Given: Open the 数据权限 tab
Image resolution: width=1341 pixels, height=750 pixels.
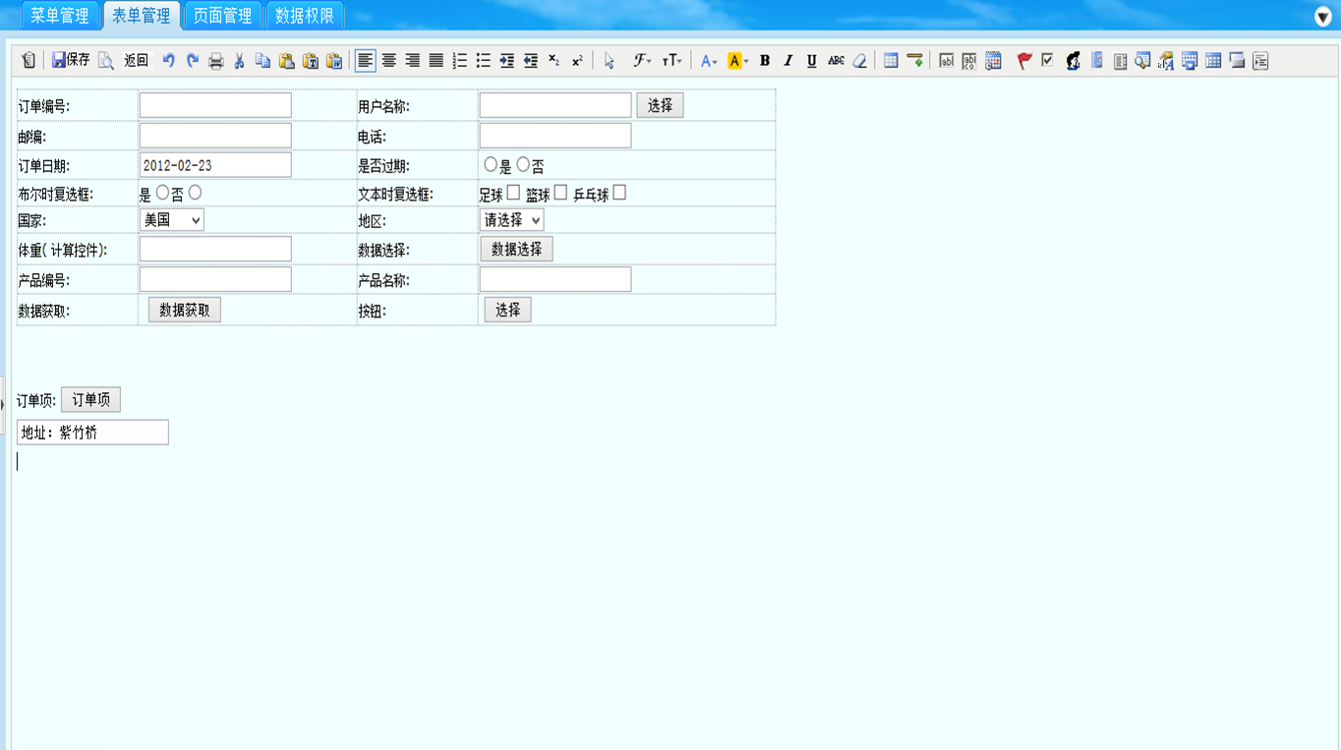Looking at the screenshot, I should 306,15.
